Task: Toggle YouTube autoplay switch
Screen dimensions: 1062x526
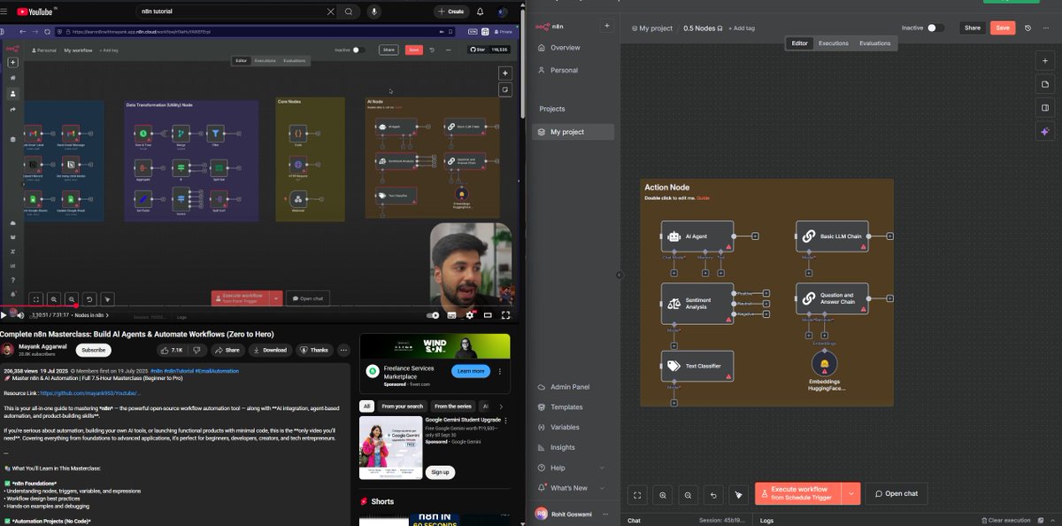Action: tap(433, 314)
